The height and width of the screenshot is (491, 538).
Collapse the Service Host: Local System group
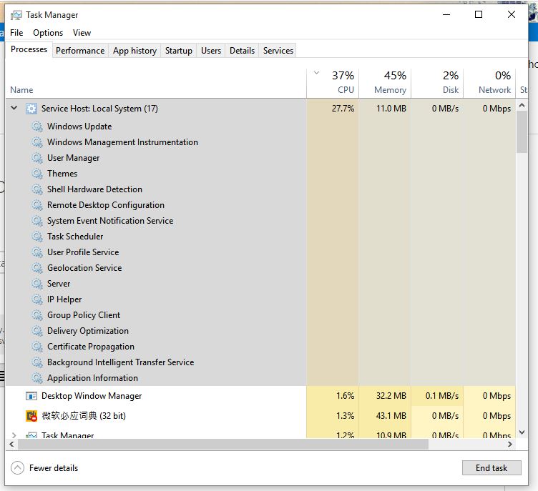click(x=14, y=108)
